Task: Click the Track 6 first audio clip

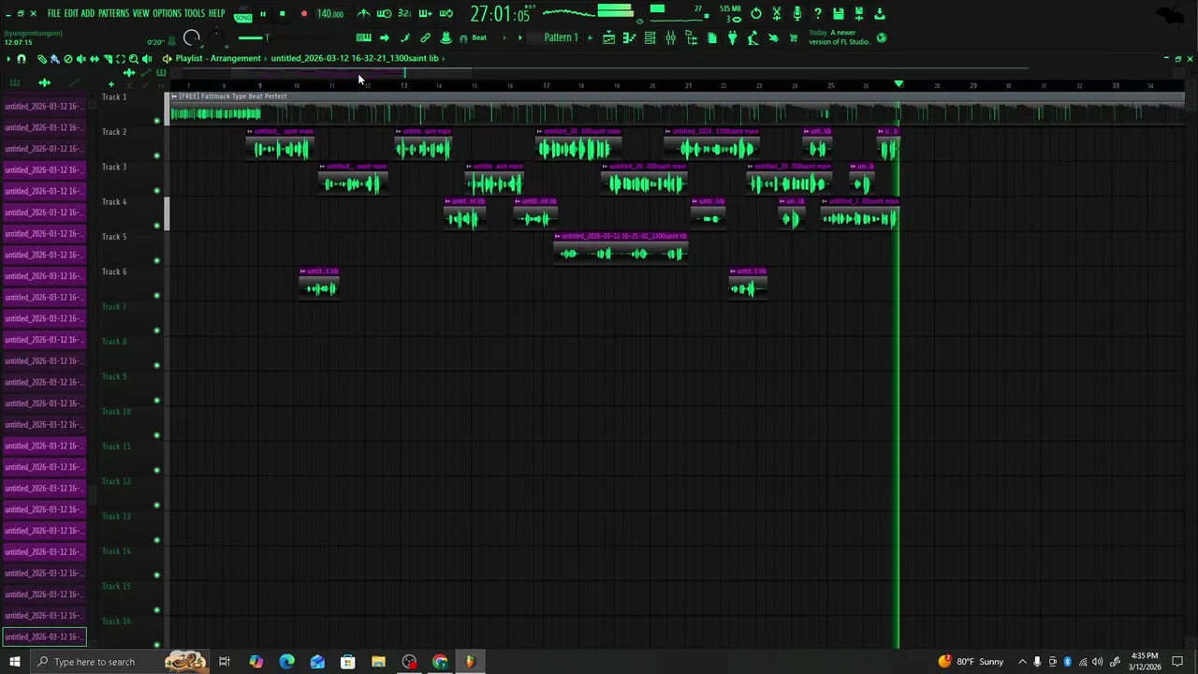Action: tap(319, 284)
